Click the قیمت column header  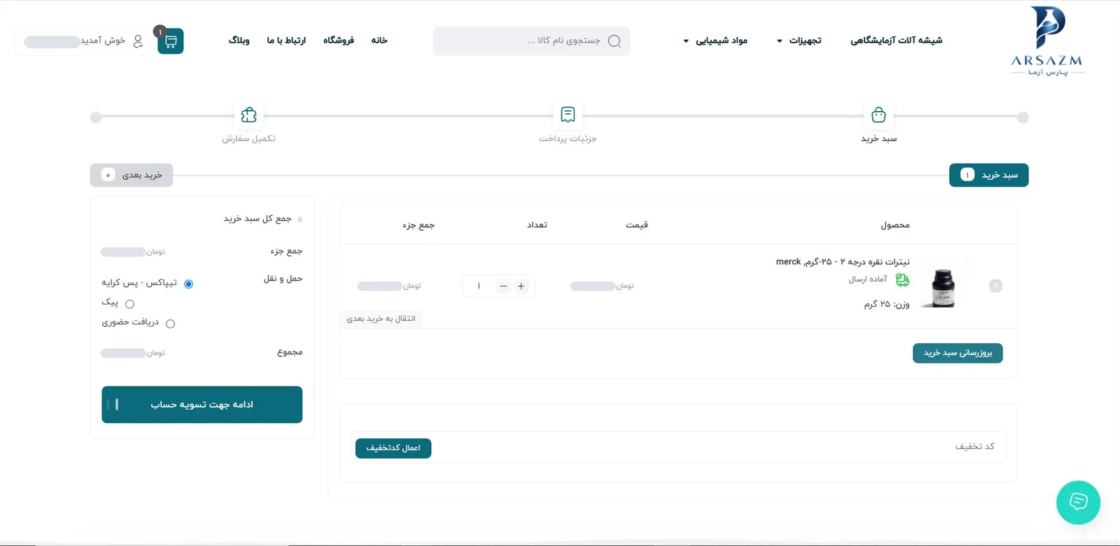[x=637, y=225]
